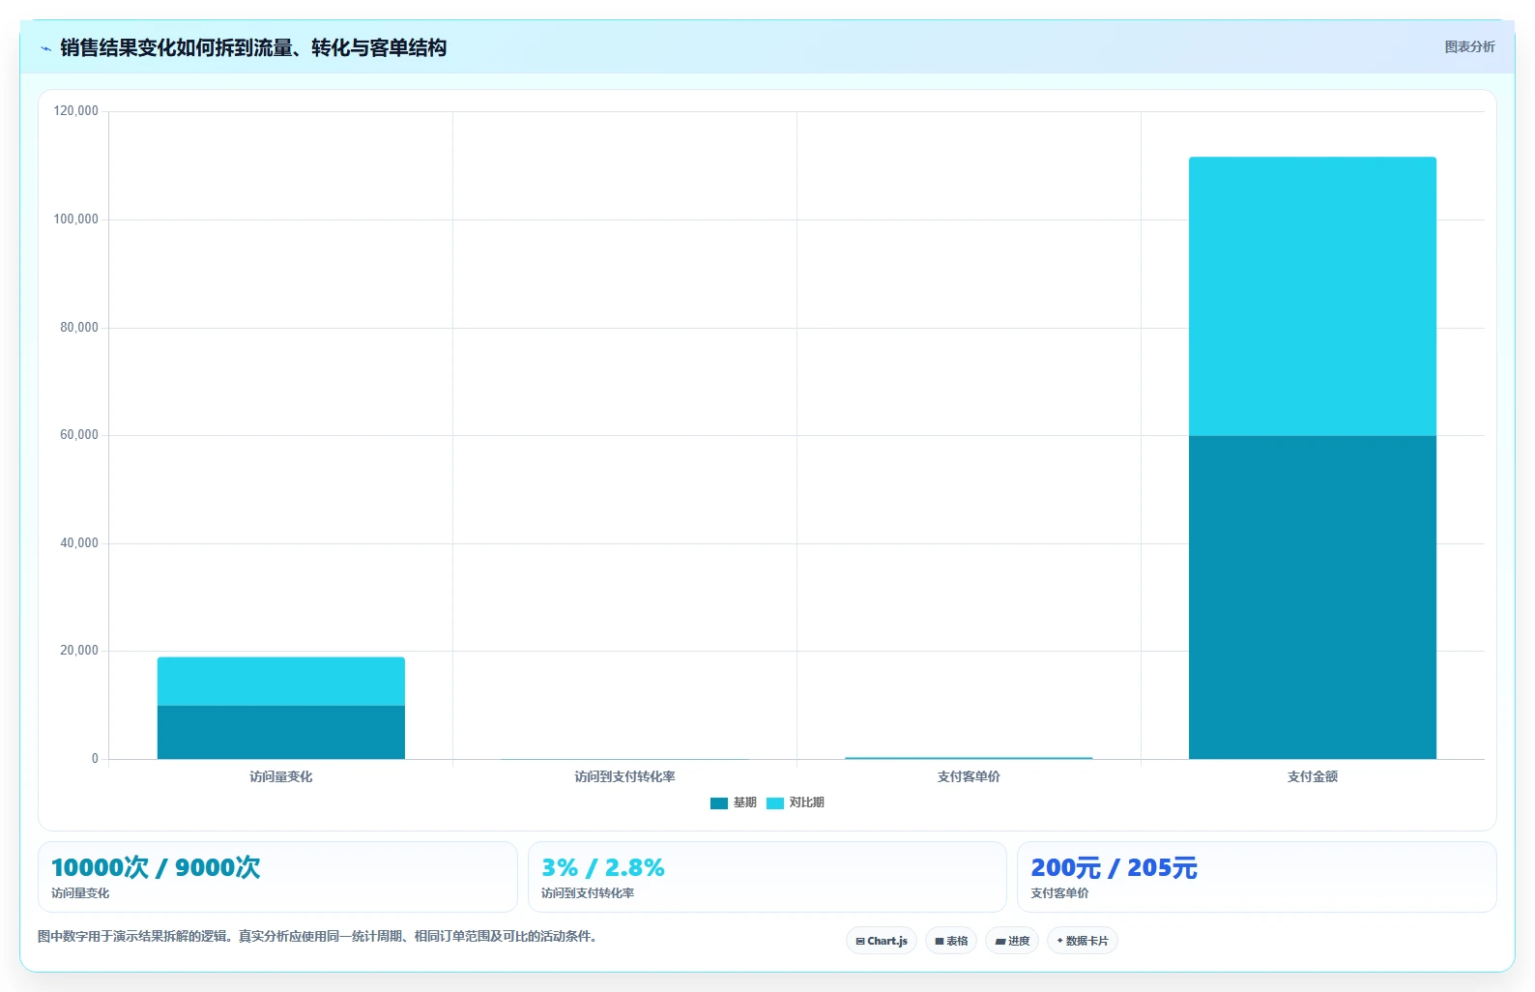Click the light 对比期 segment of 支付金额 bar

click(1313, 296)
